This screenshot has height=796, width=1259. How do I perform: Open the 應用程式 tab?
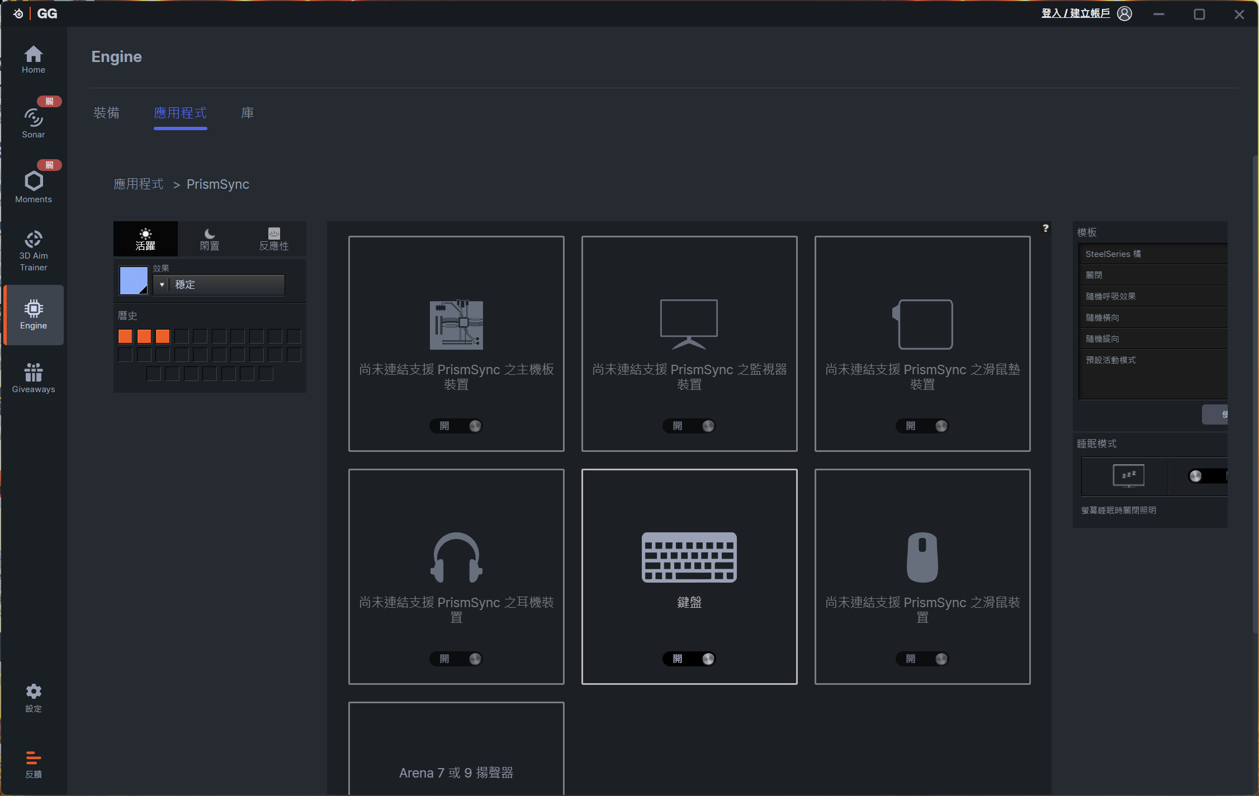pos(180,113)
